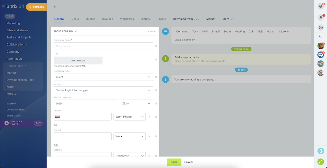Open the hamburger menu next to Bitrix 24
The height and width of the screenshot is (168, 327).
click(x=3, y=6)
